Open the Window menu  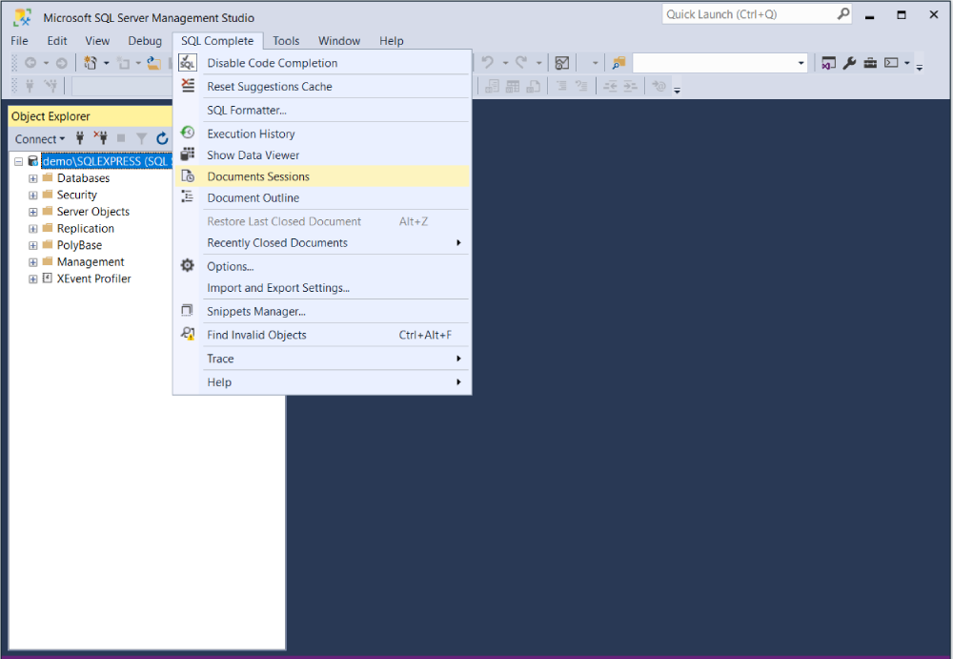point(339,41)
